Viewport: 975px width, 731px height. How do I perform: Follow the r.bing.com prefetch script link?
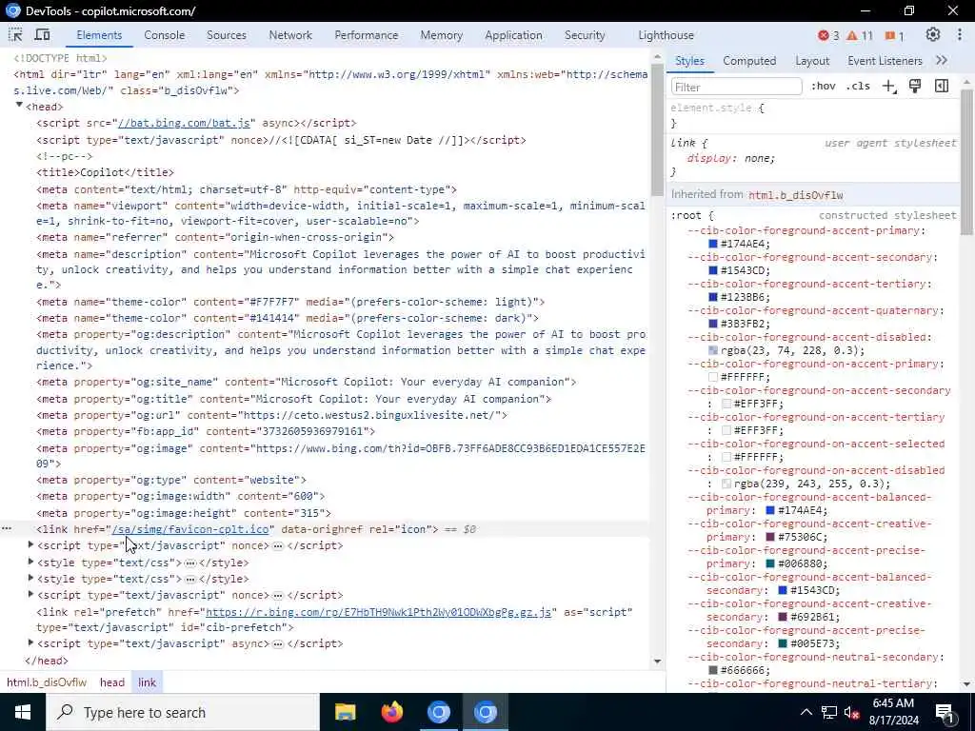pyautogui.click(x=378, y=612)
